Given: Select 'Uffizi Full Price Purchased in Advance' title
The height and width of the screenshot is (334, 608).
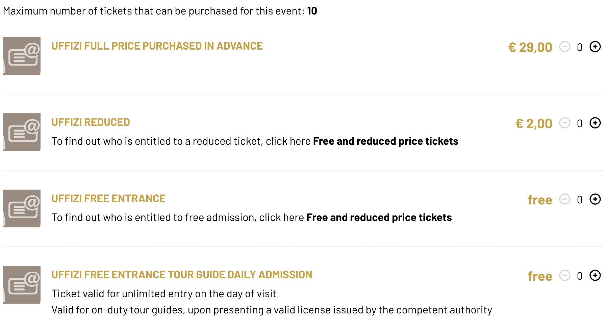Looking at the screenshot, I should pyautogui.click(x=157, y=46).
